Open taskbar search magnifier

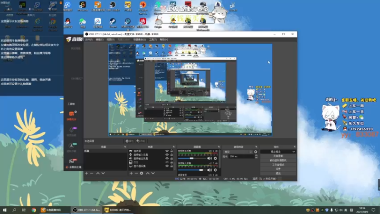point(14,210)
